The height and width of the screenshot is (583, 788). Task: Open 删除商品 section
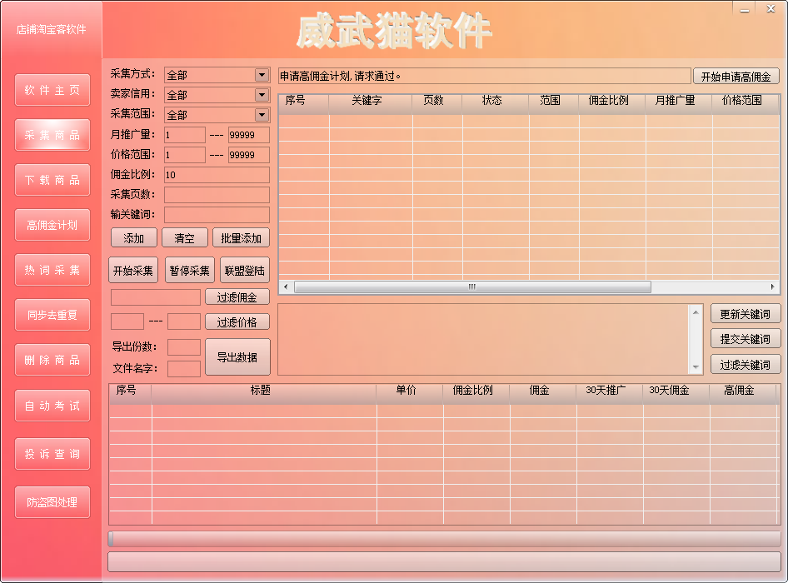click(x=52, y=360)
